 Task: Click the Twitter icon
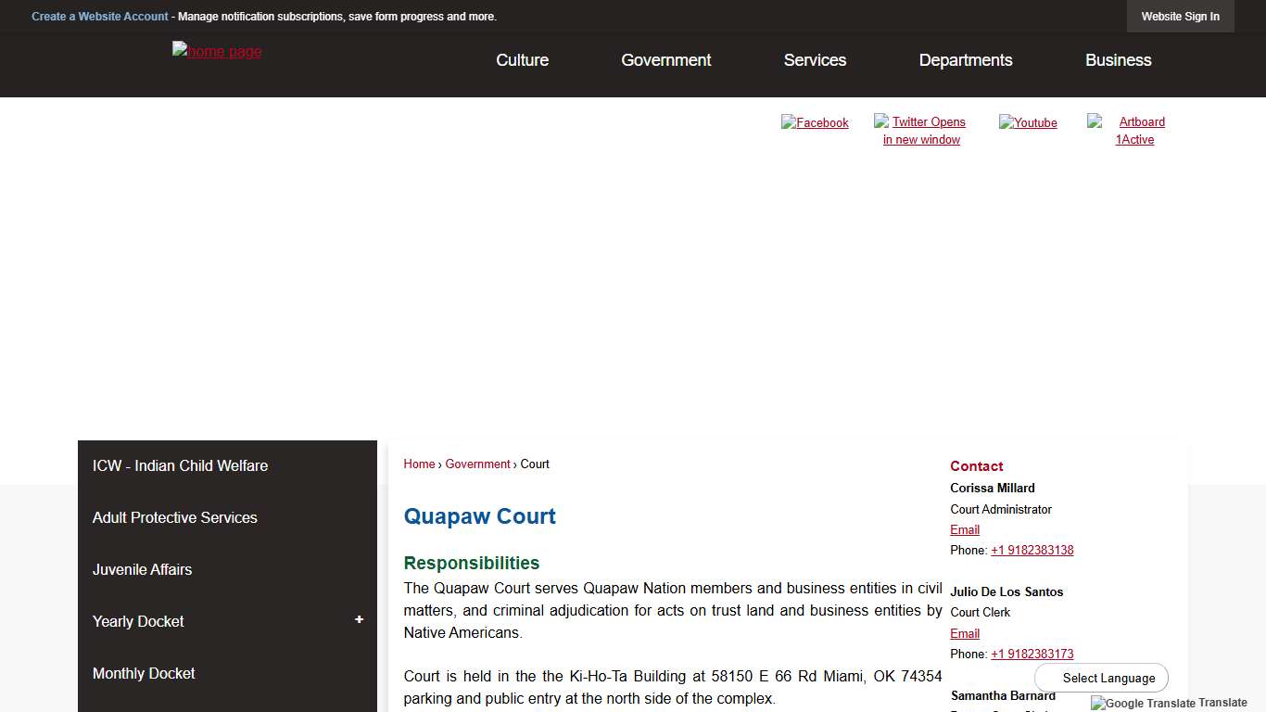(920, 130)
